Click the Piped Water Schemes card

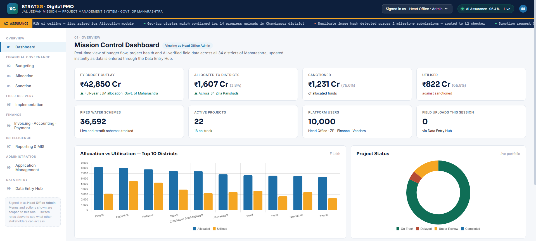129,122
